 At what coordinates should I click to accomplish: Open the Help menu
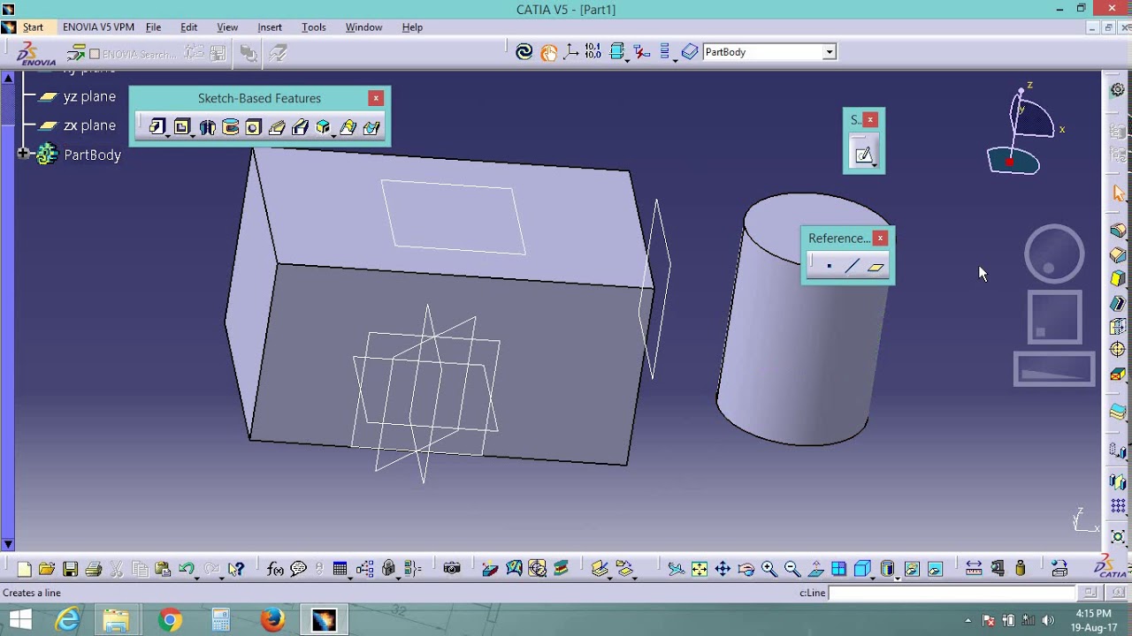click(x=412, y=27)
